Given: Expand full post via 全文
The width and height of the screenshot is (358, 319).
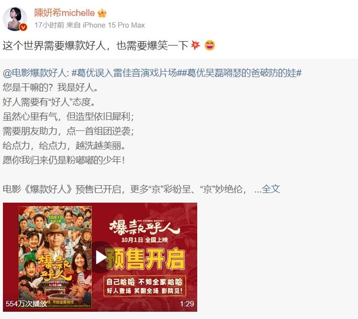Looking at the screenshot, I should click(270, 189).
